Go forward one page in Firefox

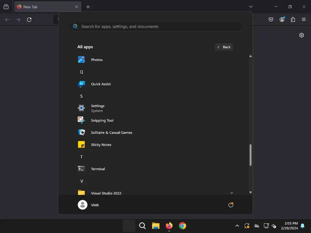(x=18, y=20)
